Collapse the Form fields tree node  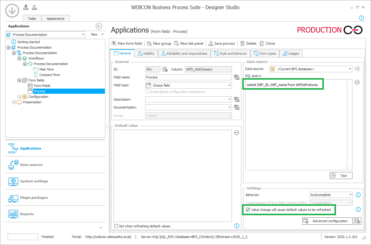[19, 80]
